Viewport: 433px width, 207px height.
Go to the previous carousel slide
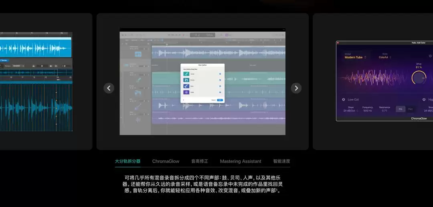pos(109,88)
